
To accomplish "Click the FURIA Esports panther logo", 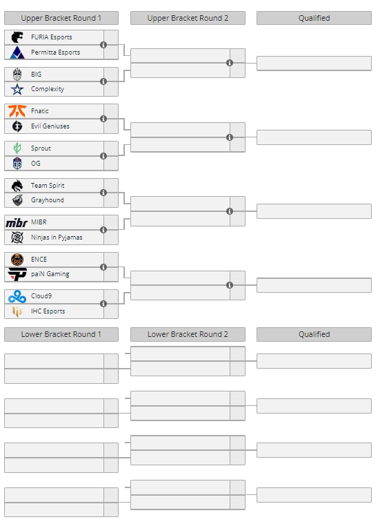I will coord(17,37).
